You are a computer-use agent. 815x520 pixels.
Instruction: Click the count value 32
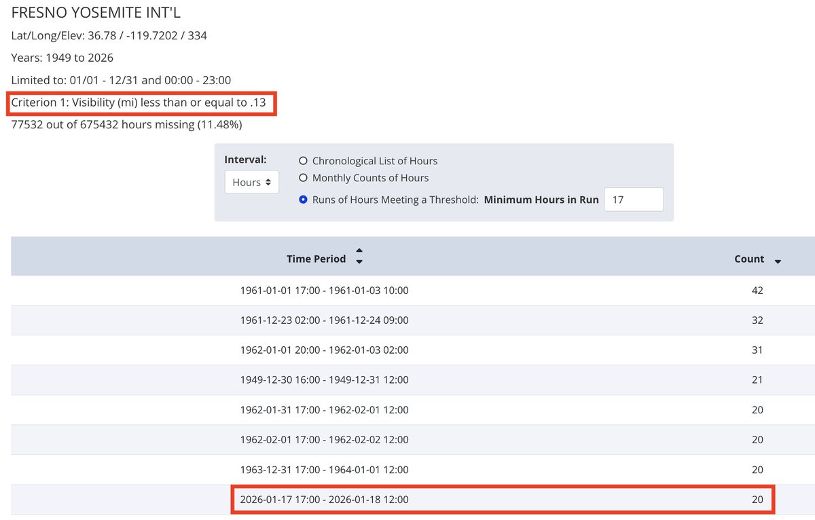point(757,320)
